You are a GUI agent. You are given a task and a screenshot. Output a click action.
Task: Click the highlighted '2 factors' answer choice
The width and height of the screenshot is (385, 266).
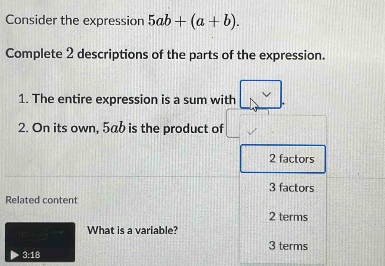coord(283,159)
